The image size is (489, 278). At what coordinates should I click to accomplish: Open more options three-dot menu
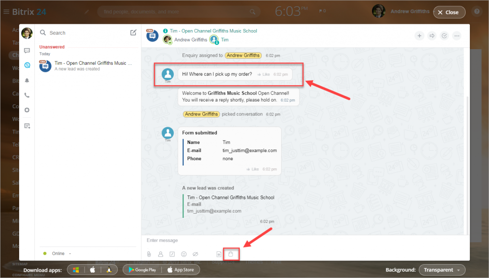(457, 36)
